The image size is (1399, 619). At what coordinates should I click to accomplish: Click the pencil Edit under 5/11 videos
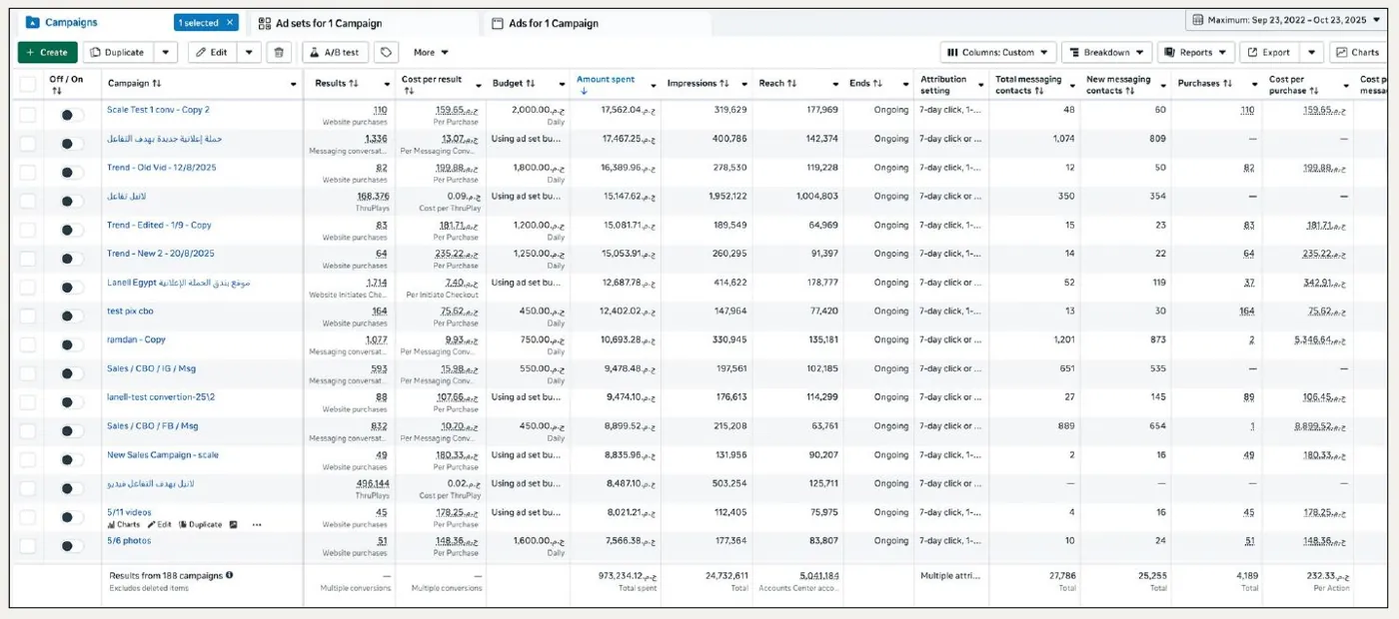160,524
